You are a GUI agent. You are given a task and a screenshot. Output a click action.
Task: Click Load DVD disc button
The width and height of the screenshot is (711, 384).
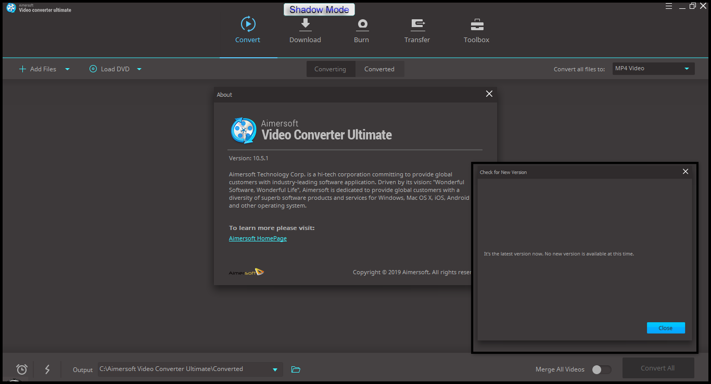click(109, 69)
